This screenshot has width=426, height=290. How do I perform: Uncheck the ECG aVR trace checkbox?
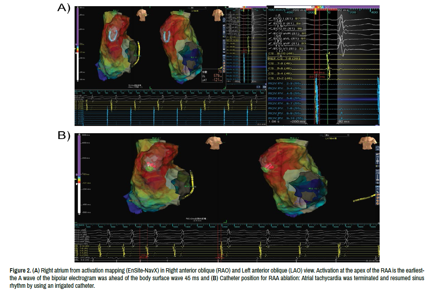pyautogui.click(x=270, y=33)
